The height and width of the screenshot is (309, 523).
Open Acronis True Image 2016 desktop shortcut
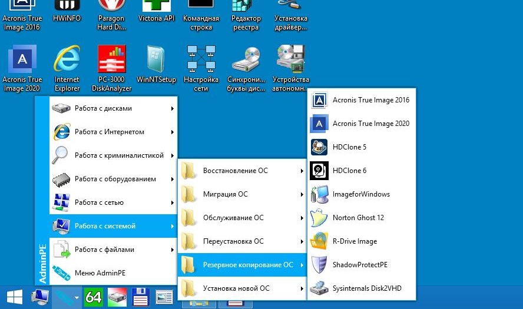(22, 15)
